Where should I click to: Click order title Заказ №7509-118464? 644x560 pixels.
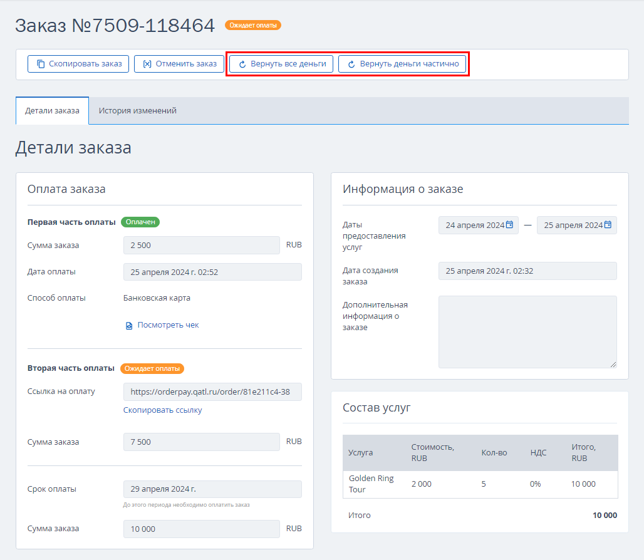point(115,26)
